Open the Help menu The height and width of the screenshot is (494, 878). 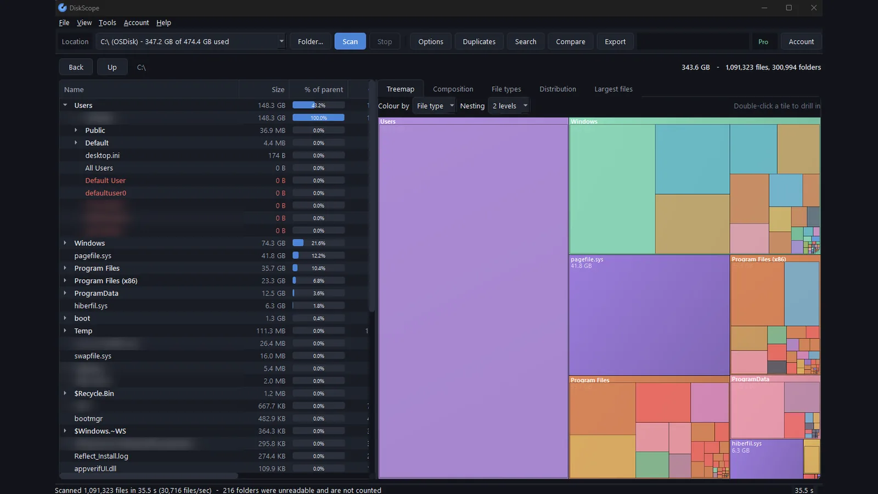click(164, 23)
